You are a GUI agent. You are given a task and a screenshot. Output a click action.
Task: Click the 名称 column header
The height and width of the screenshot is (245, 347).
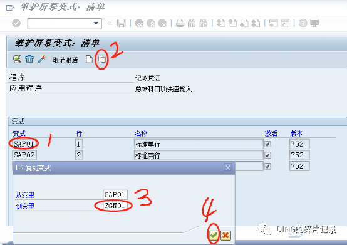click(x=141, y=133)
